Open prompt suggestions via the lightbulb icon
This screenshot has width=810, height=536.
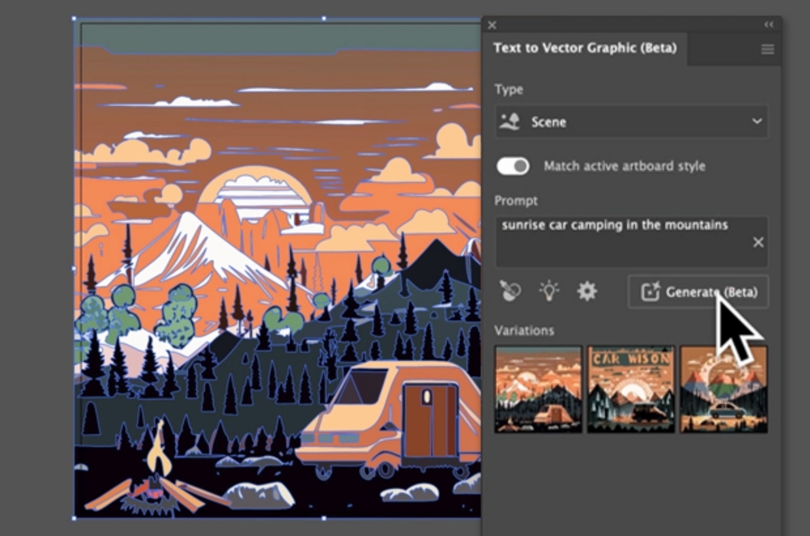point(549,292)
